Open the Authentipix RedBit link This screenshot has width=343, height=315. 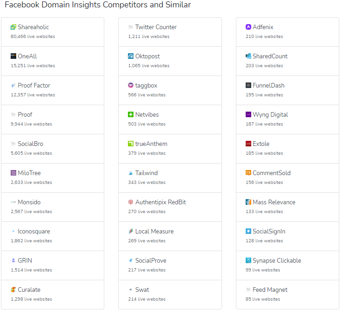[x=161, y=202]
